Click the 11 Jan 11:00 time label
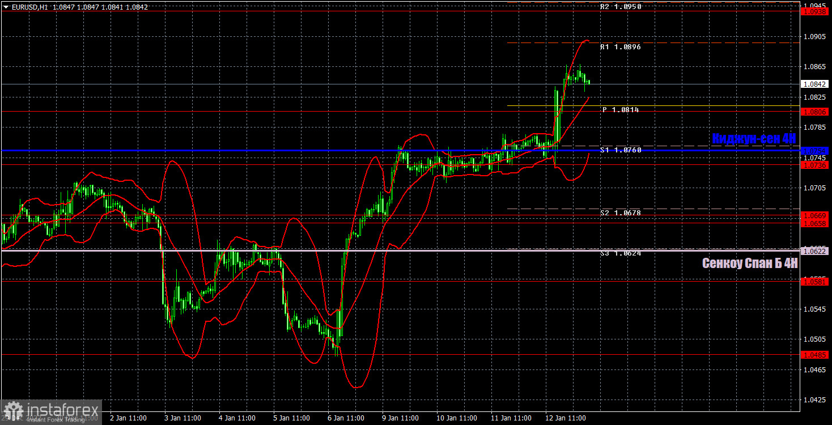This screenshot has width=832, height=425. [511, 418]
